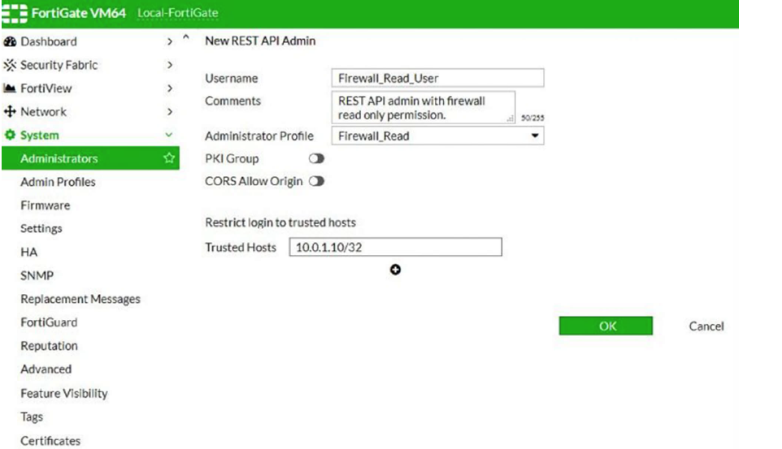Viewport: 782px width, 449px height.
Task: Click the PKI Group label
Action: [232, 158]
